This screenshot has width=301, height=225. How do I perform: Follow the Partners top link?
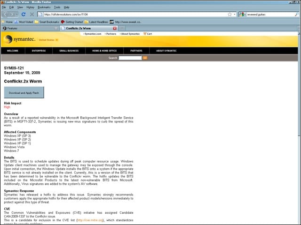coord(111,34)
